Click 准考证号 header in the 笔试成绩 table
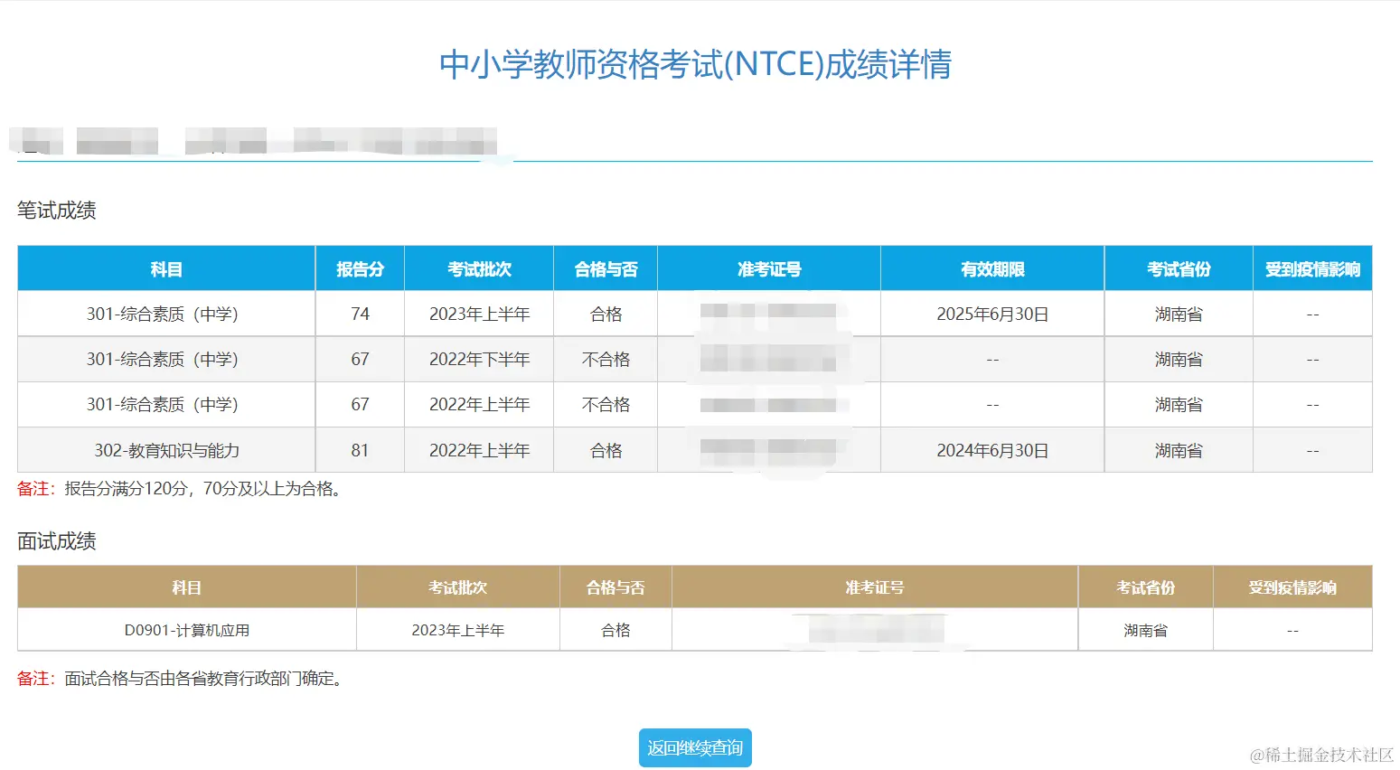Screen dimensions: 1400x770 [769, 269]
